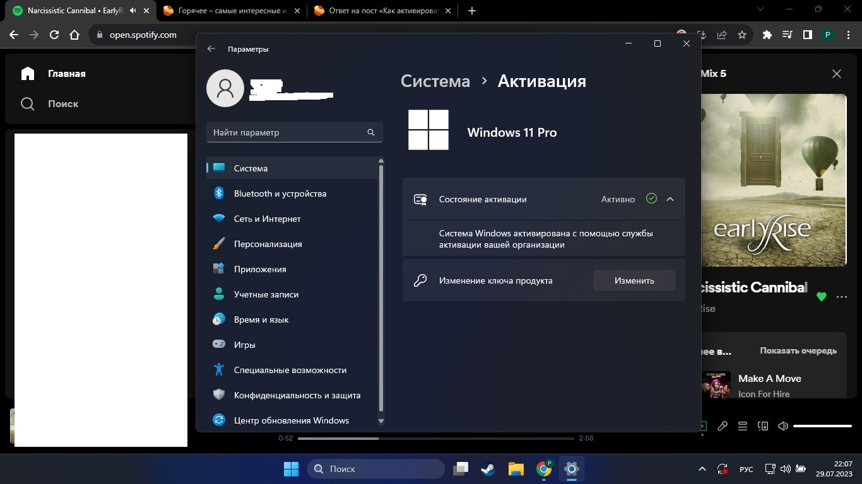Open Spotify lyrics microphone icon
Viewport: 862px width, 484px height.
click(723, 426)
